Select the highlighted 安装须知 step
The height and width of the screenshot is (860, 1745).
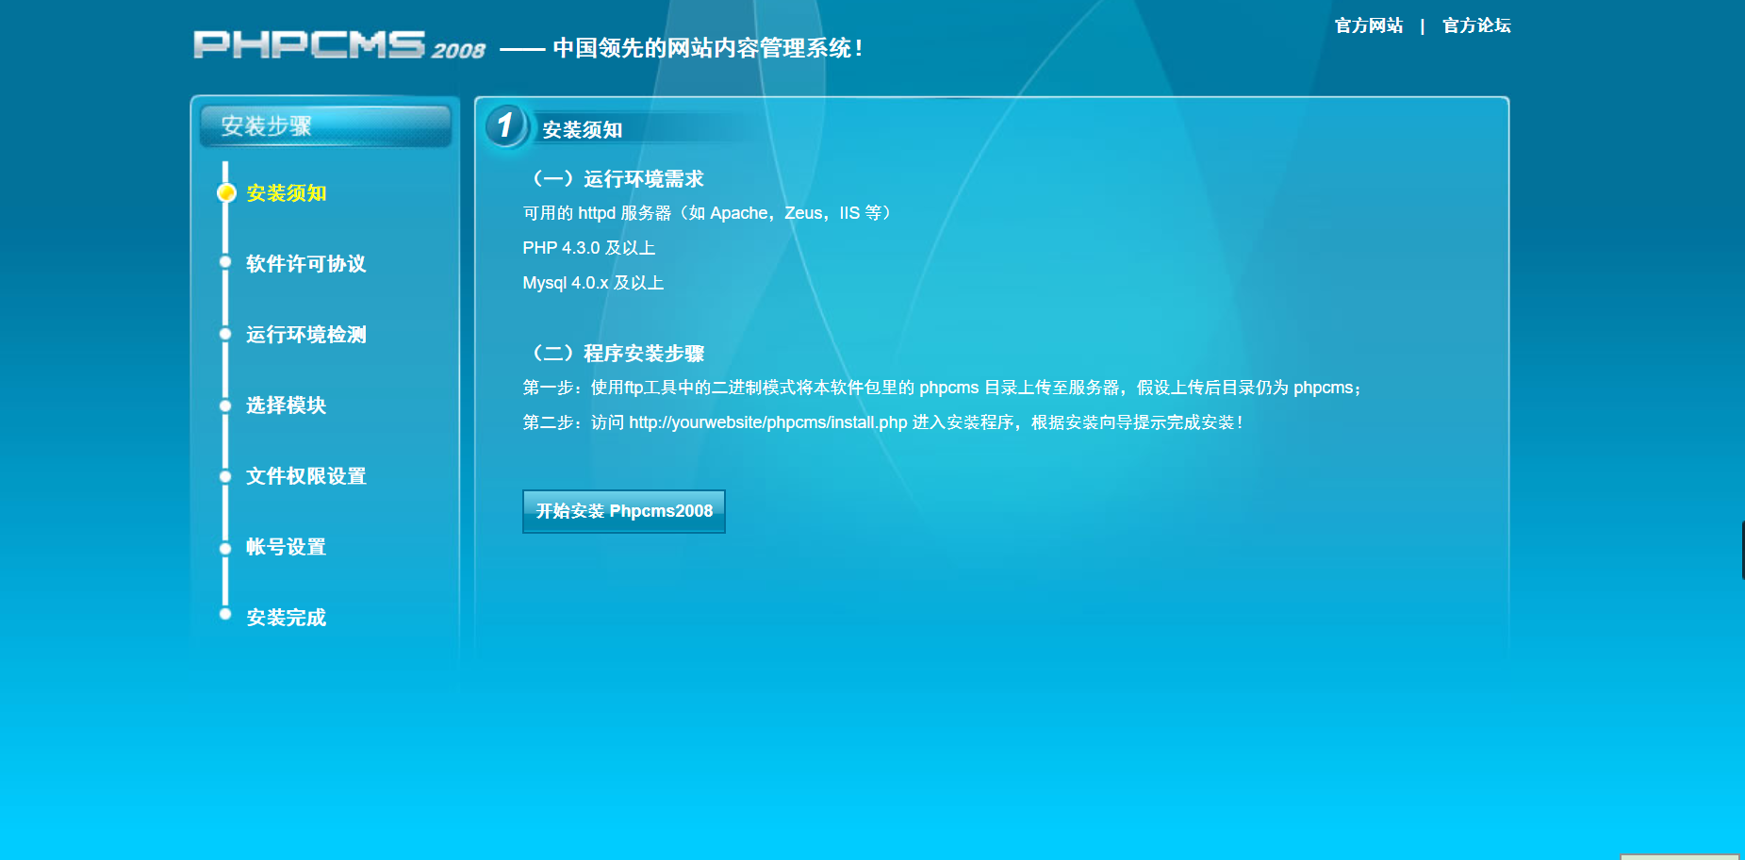click(x=285, y=193)
